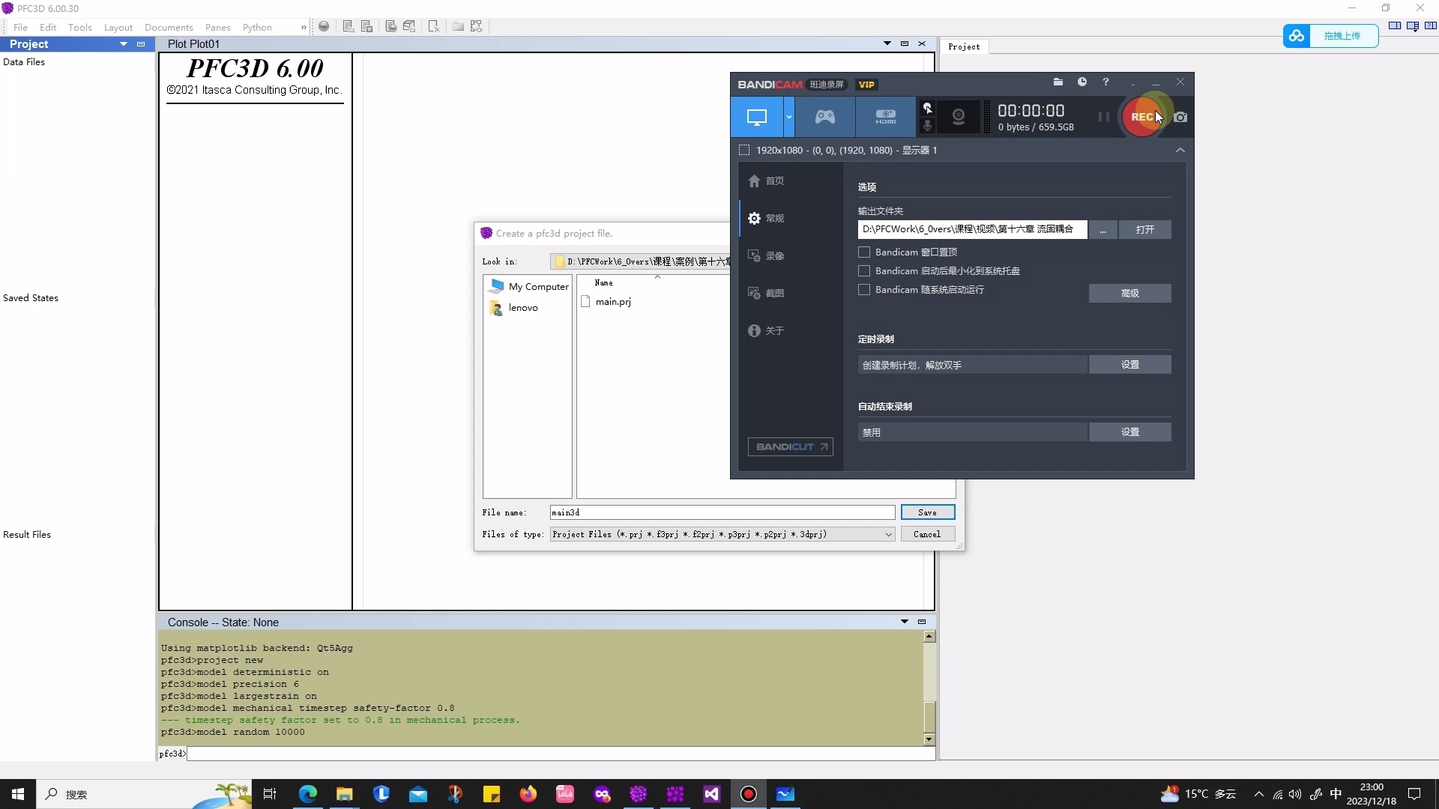Click 打开 button for output folder
The image size is (1439, 809).
point(1144,229)
